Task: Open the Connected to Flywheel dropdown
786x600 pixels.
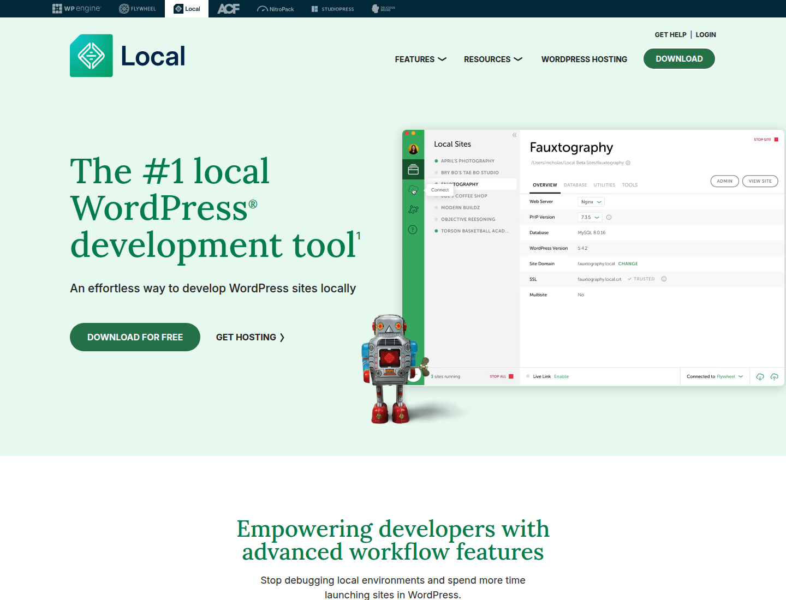Action: [715, 376]
